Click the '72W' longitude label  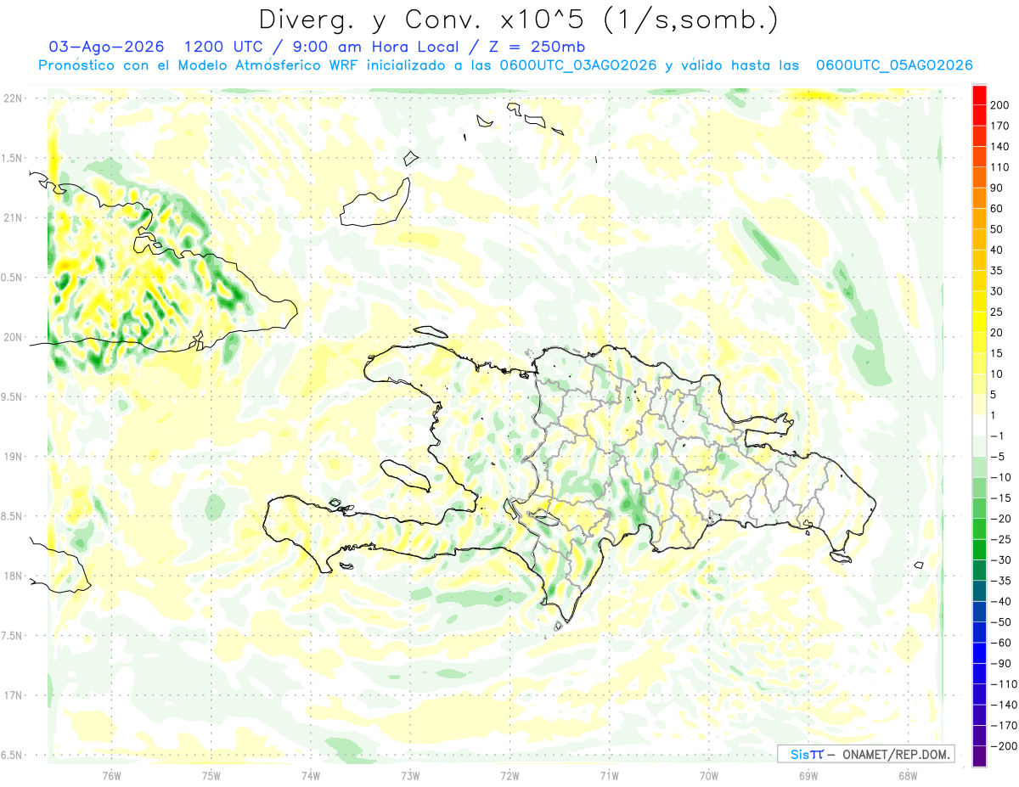coord(509,776)
